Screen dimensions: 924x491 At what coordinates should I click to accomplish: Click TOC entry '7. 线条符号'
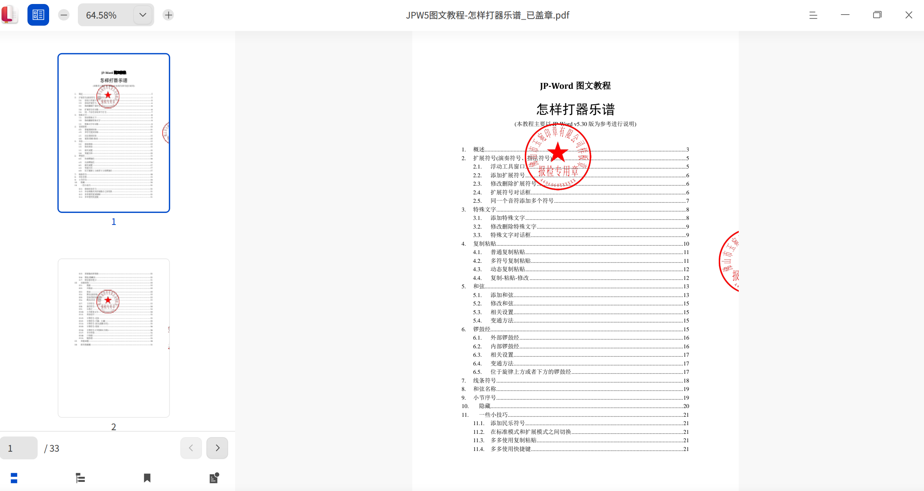[575, 381]
